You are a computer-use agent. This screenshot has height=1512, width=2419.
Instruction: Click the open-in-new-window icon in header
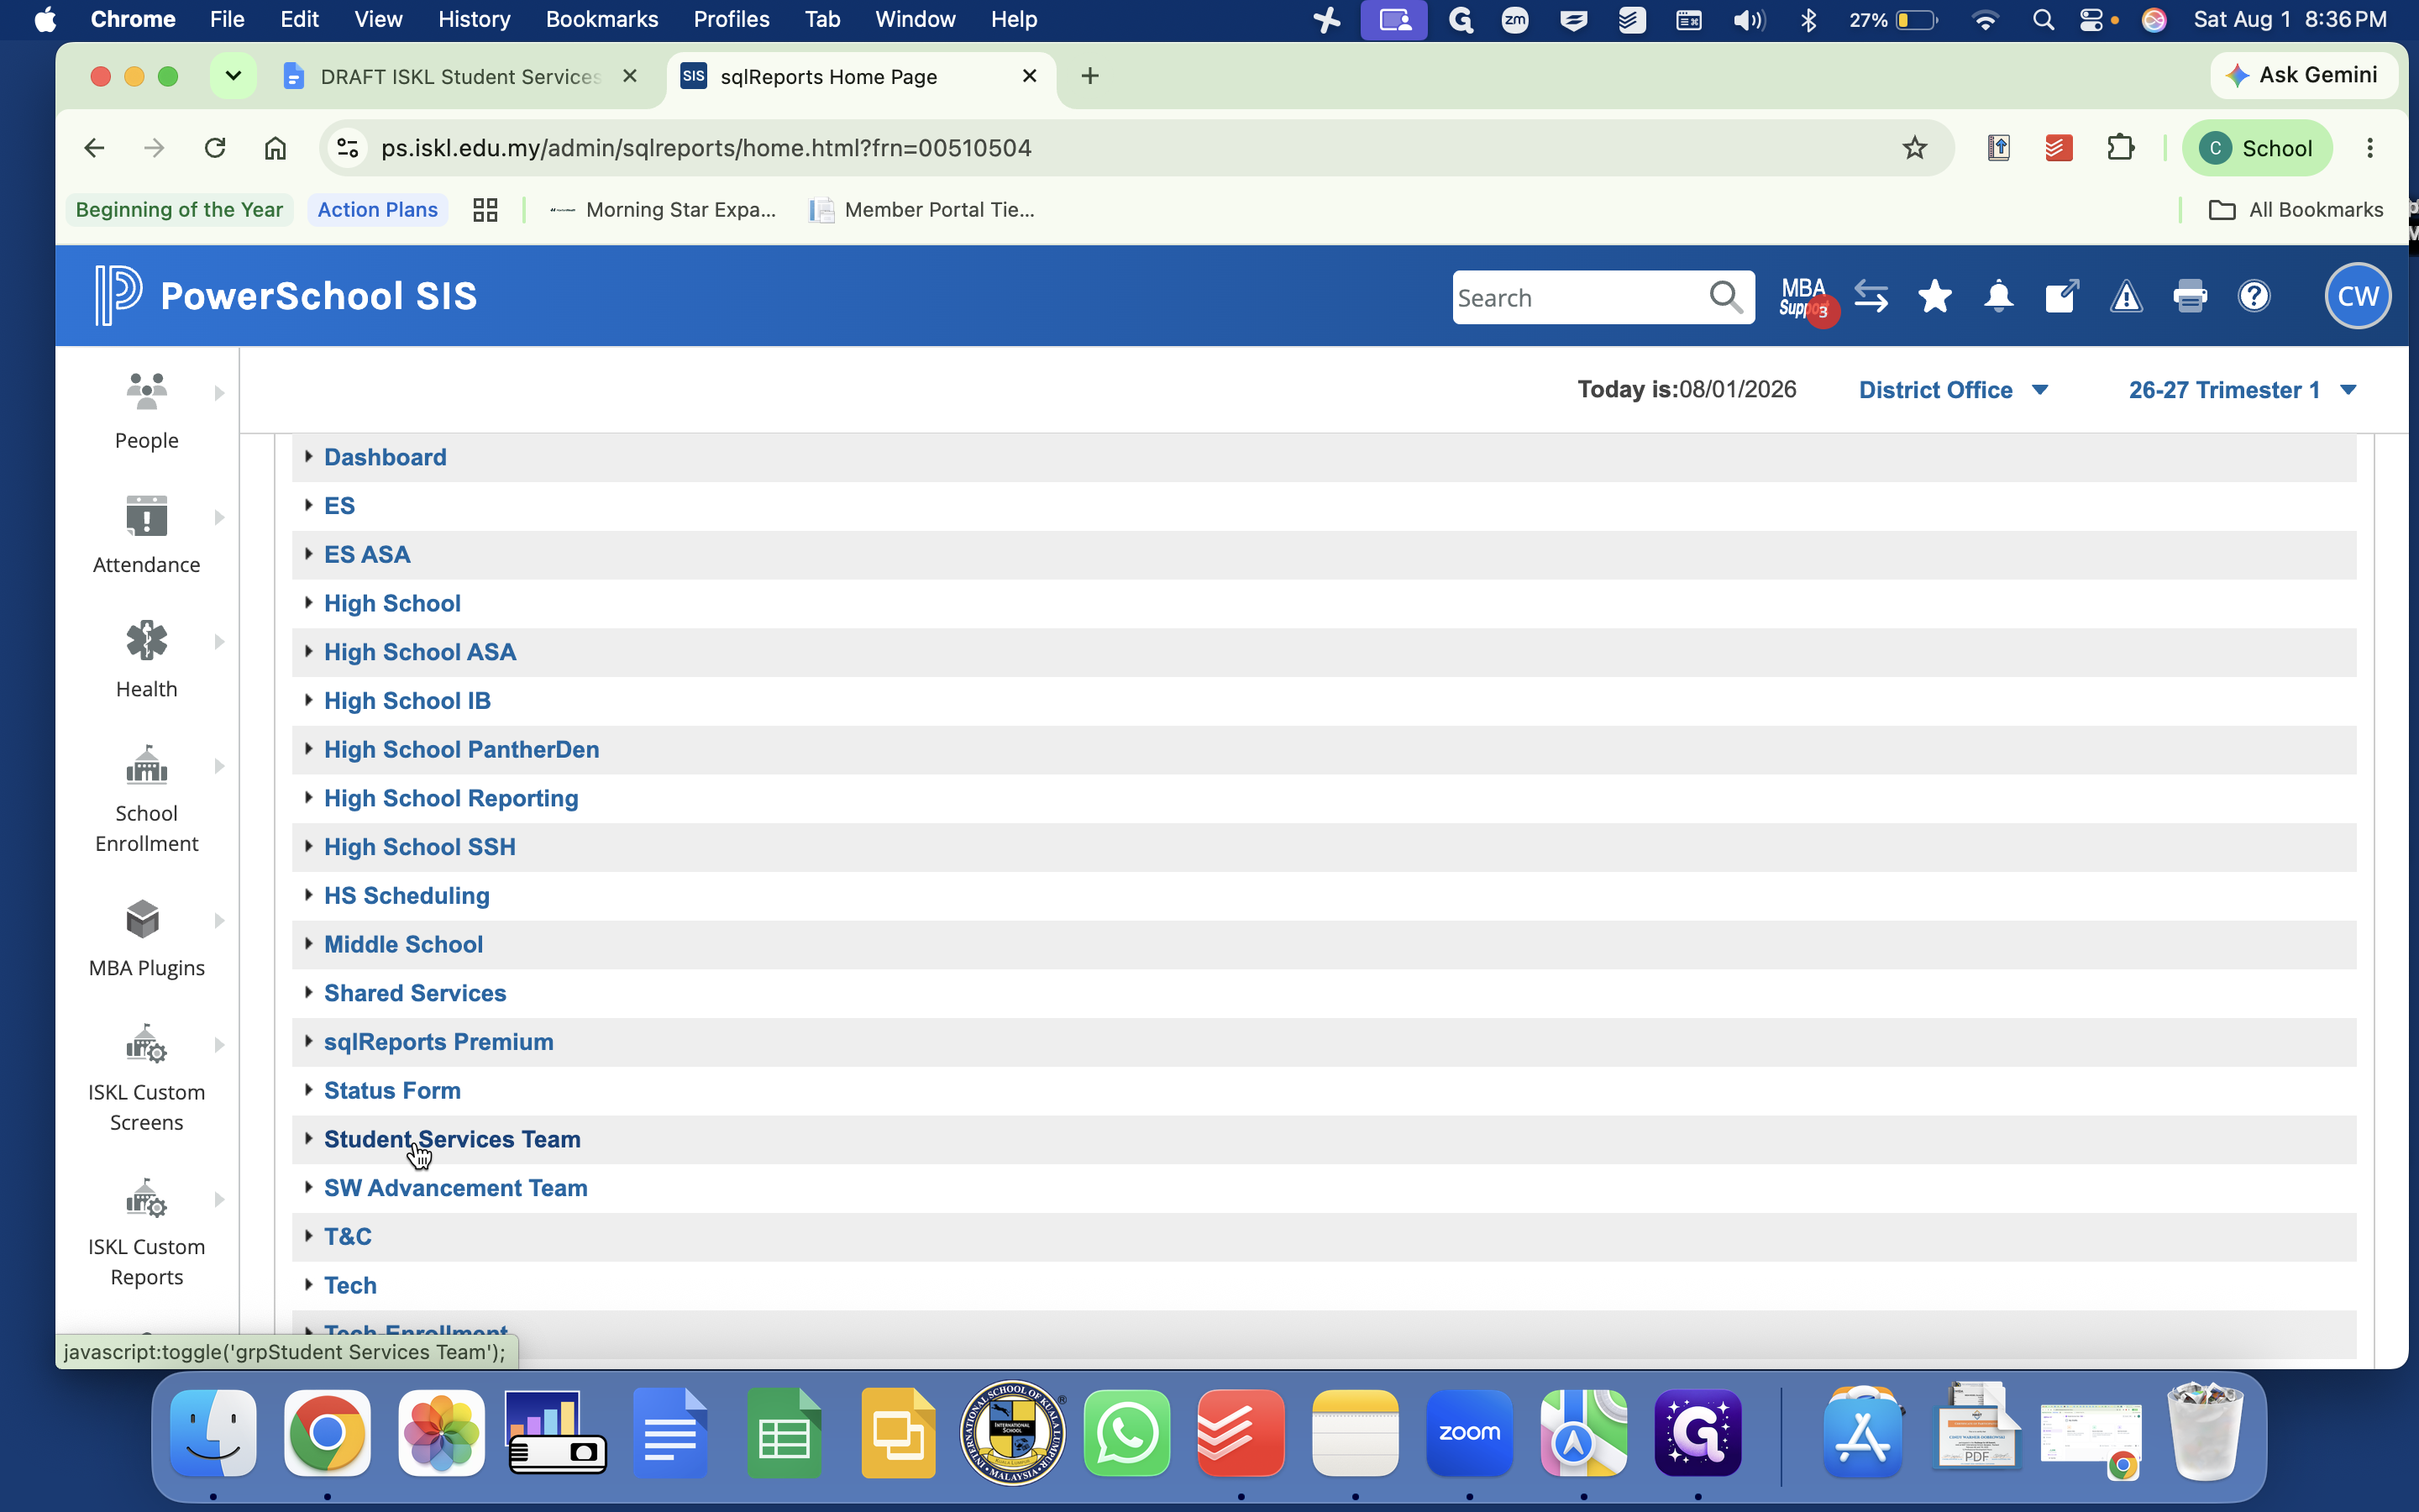click(2062, 296)
